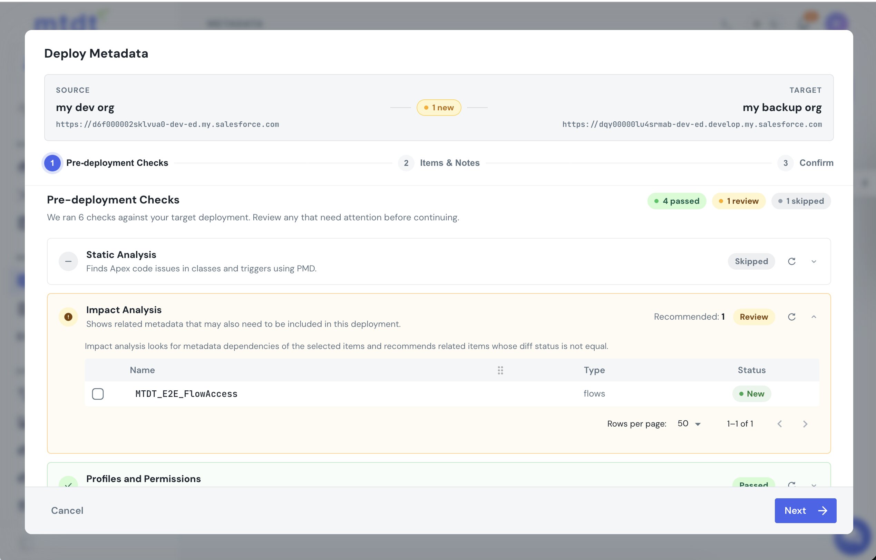Rerun the Impact Analysis check

pyautogui.click(x=791, y=317)
